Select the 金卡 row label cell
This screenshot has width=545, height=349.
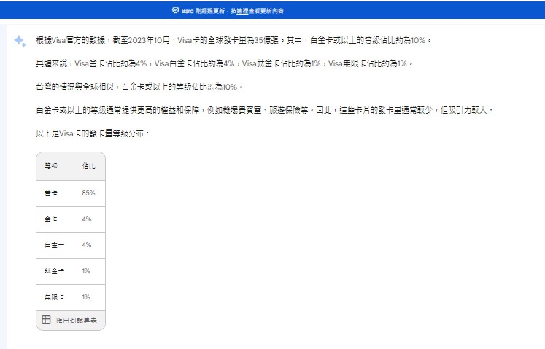[x=51, y=219]
